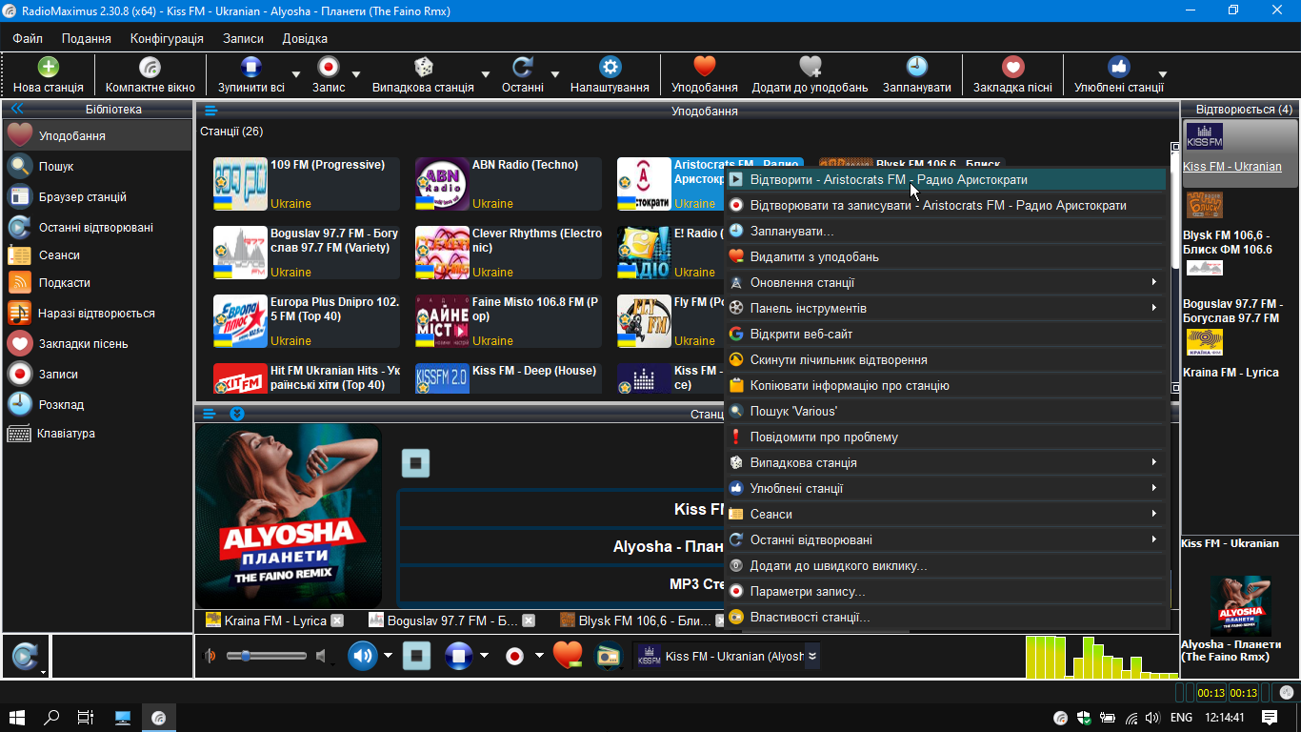Open the Подання menu
Viewport: 1301px width, 732px height.
(x=87, y=39)
